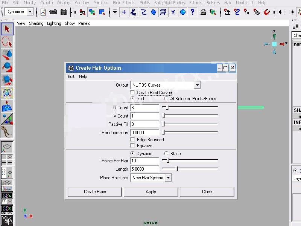Click the lock icon in status line
301x226 pixels.
(203, 12)
